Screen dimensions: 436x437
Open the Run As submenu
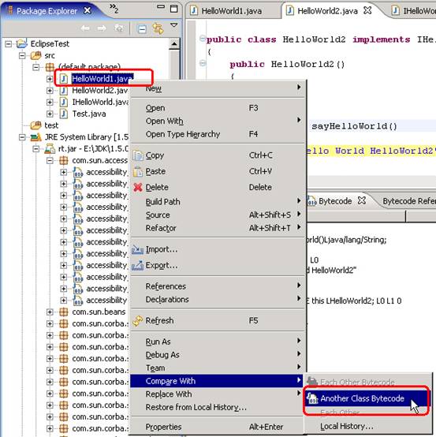point(218,342)
